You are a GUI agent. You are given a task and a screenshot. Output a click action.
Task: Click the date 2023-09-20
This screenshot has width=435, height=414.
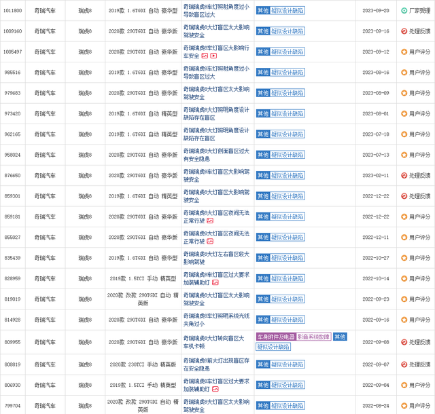[x=376, y=11]
